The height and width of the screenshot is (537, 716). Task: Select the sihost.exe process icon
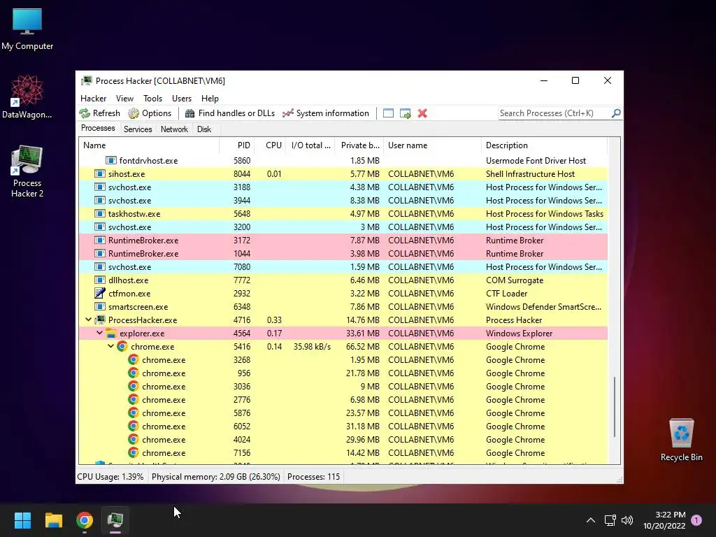tap(99, 173)
